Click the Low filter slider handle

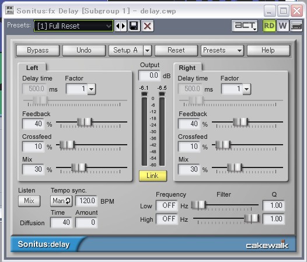198,205
